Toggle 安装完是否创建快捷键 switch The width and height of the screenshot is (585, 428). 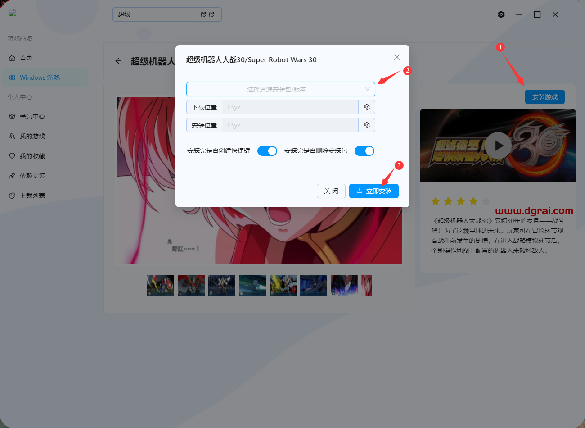coord(267,151)
